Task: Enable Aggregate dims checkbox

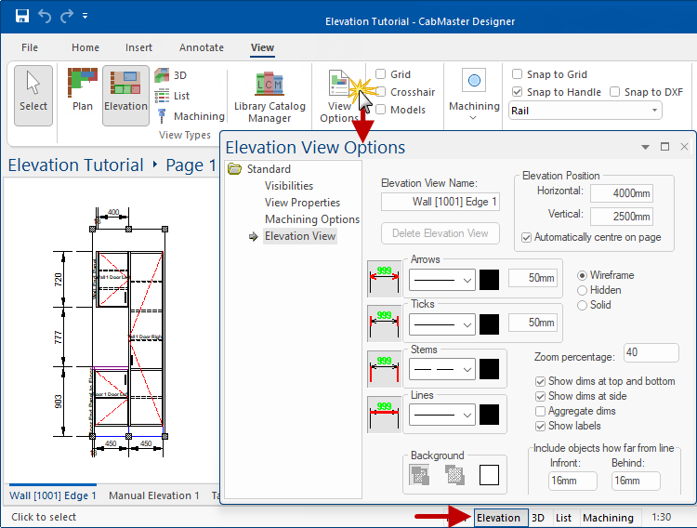Action: point(541,411)
